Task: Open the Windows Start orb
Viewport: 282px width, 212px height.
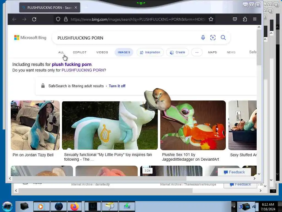Action: 7,206
